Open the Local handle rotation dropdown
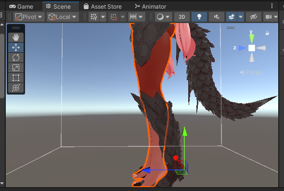This screenshot has height=191, width=284. point(63,17)
